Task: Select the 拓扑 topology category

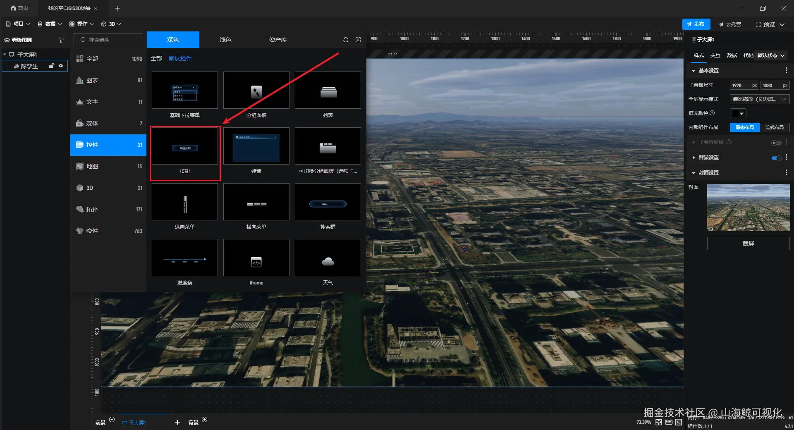Action: pos(109,209)
